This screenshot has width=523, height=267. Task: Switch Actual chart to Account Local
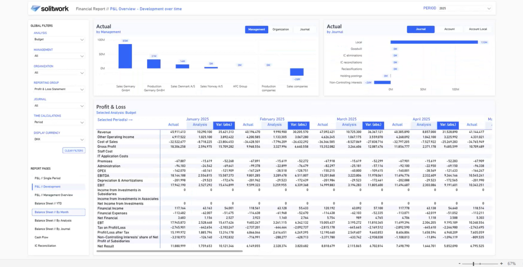(x=478, y=29)
